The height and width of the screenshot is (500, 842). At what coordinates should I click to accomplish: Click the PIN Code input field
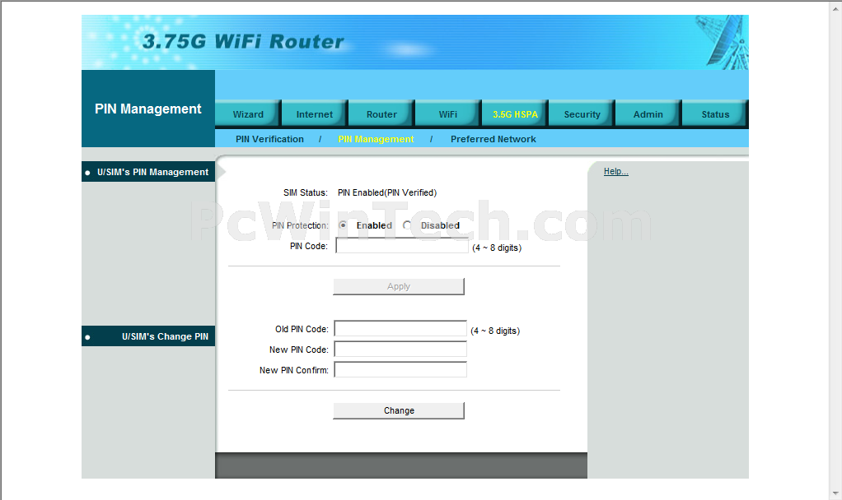tap(402, 246)
